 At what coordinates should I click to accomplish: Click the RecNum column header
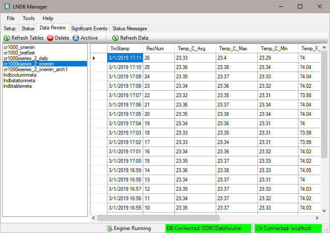[x=159, y=49]
